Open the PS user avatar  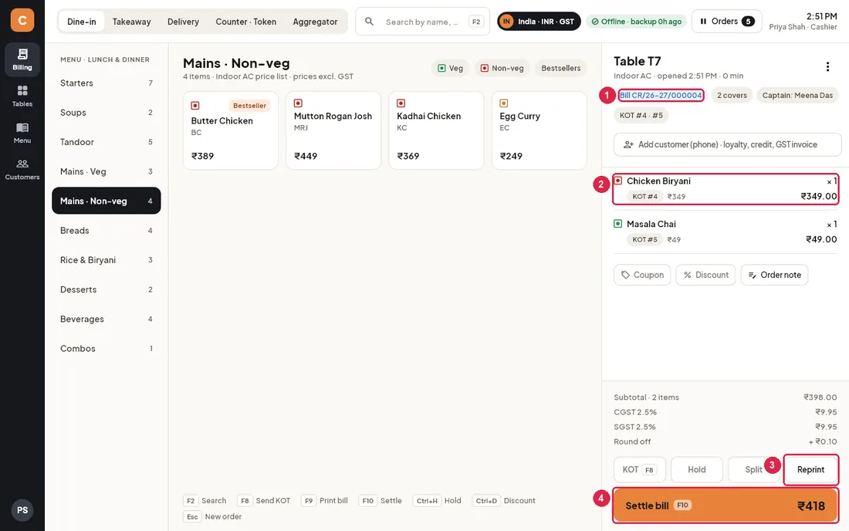click(x=22, y=510)
